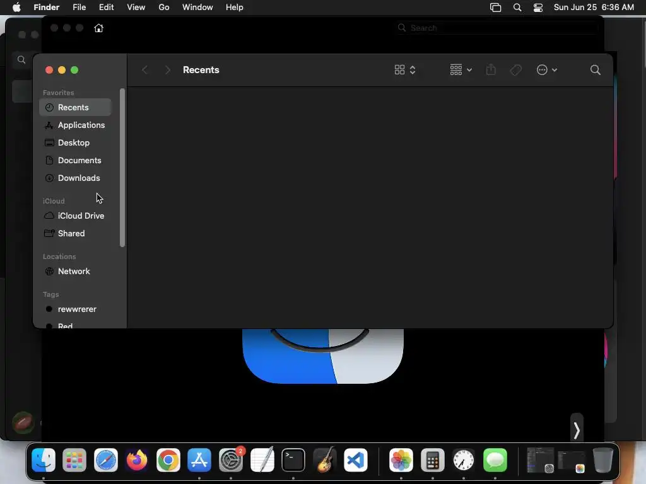Open the Edit menu
The width and height of the screenshot is (646, 484).
106,8
